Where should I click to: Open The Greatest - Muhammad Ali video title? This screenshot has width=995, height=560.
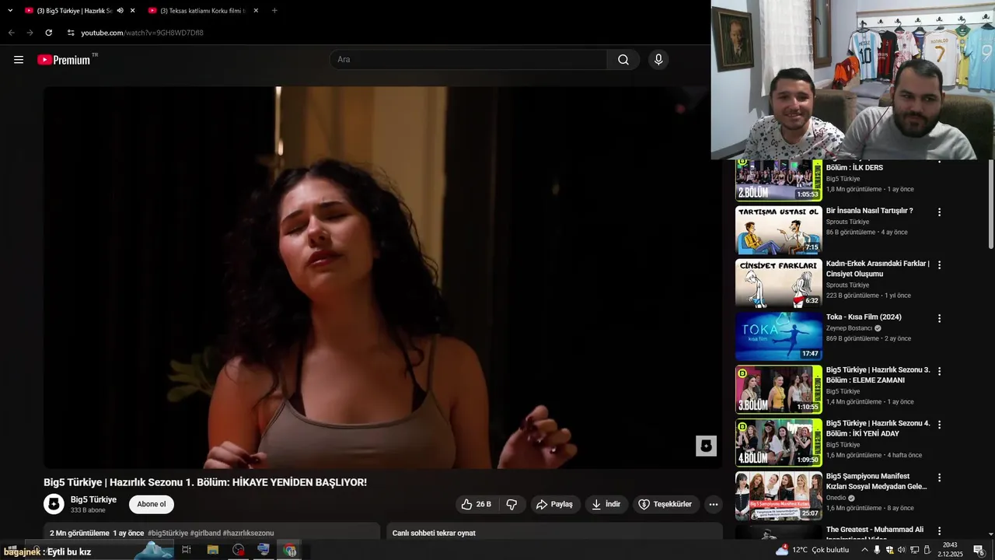pos(875,533)
